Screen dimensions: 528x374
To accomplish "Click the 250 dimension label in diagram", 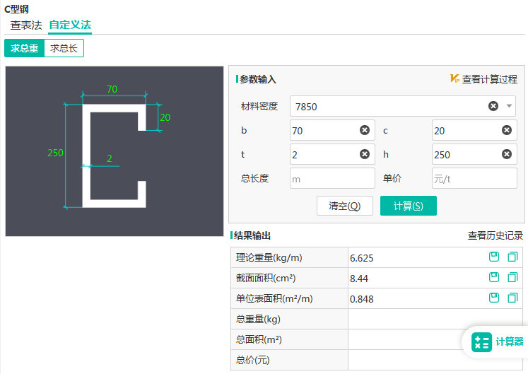I will pyautogui.click(x=55, y=153).
